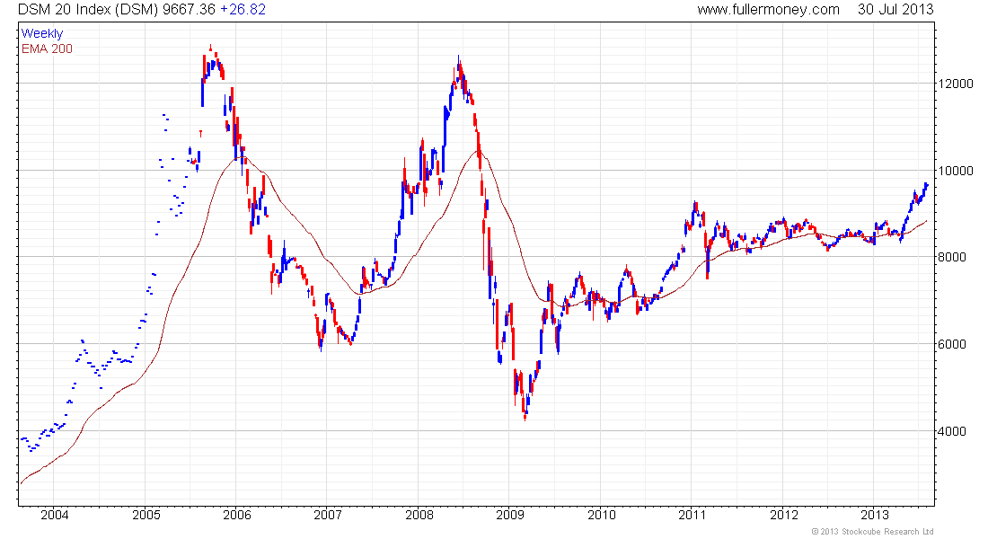Screen dimensions: 988x539
Task: Click the 12000 price axis label
Action: pos(957,84)
